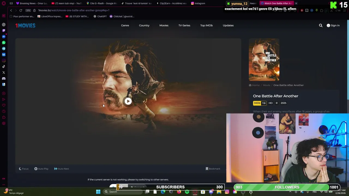Open the Country menu

tap(144, 25)
